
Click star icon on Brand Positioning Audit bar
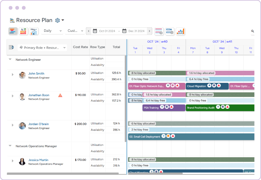click(x=218, y=107)
